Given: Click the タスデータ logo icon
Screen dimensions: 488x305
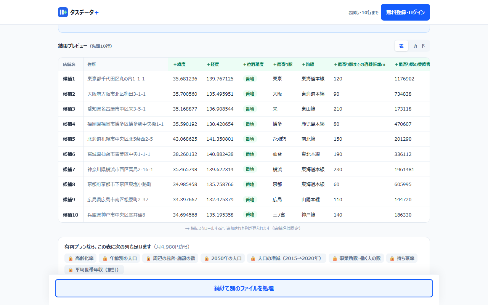Looking at the screenshot, I should (x=63, y=12).
